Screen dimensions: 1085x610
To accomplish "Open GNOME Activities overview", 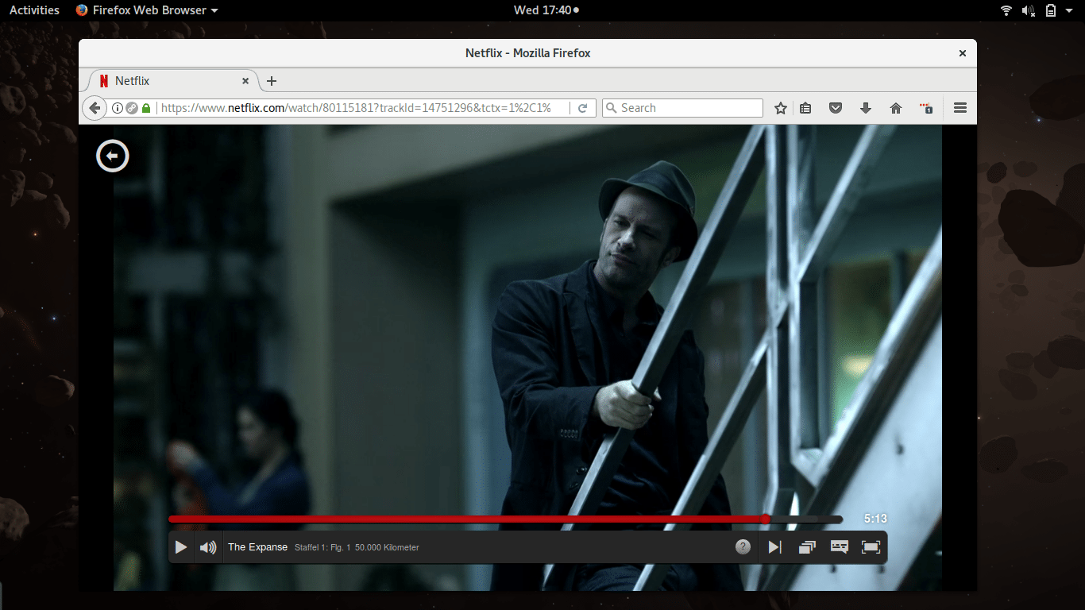I will click(x=34, y=10).
